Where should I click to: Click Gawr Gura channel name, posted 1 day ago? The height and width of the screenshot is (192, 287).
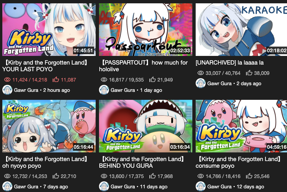click(x=123, y=90)
